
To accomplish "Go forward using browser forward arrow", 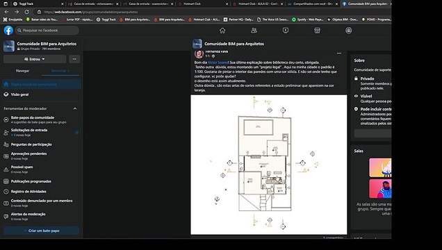I will 17,12.
